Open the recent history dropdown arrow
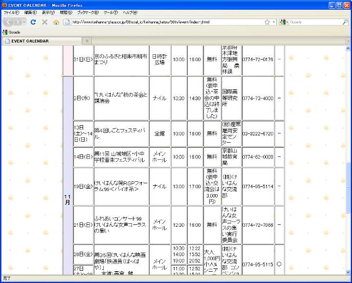 pos(24,22)
